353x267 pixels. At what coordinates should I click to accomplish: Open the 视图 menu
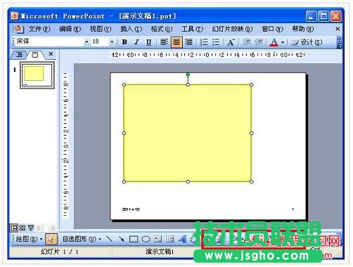[101, 29]
